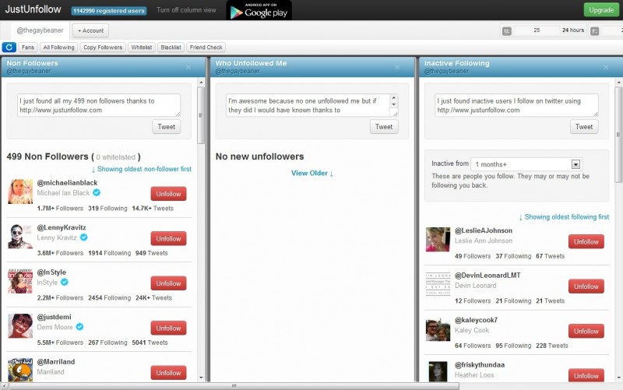
Task: Click Michael Ian Black's verified badge
Action: [97, 192]
